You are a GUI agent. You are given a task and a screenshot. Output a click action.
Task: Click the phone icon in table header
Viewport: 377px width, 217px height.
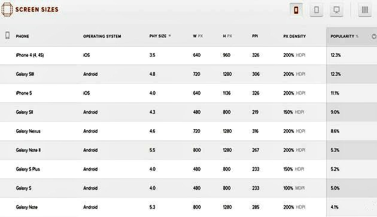7,35
